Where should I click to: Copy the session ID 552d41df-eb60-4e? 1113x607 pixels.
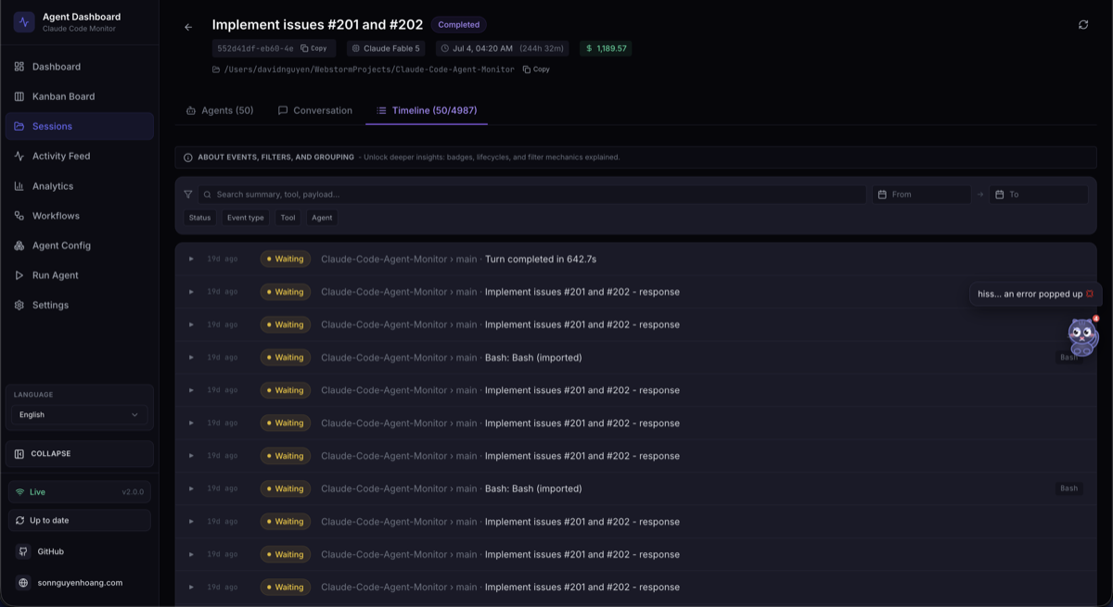point(313,48)
